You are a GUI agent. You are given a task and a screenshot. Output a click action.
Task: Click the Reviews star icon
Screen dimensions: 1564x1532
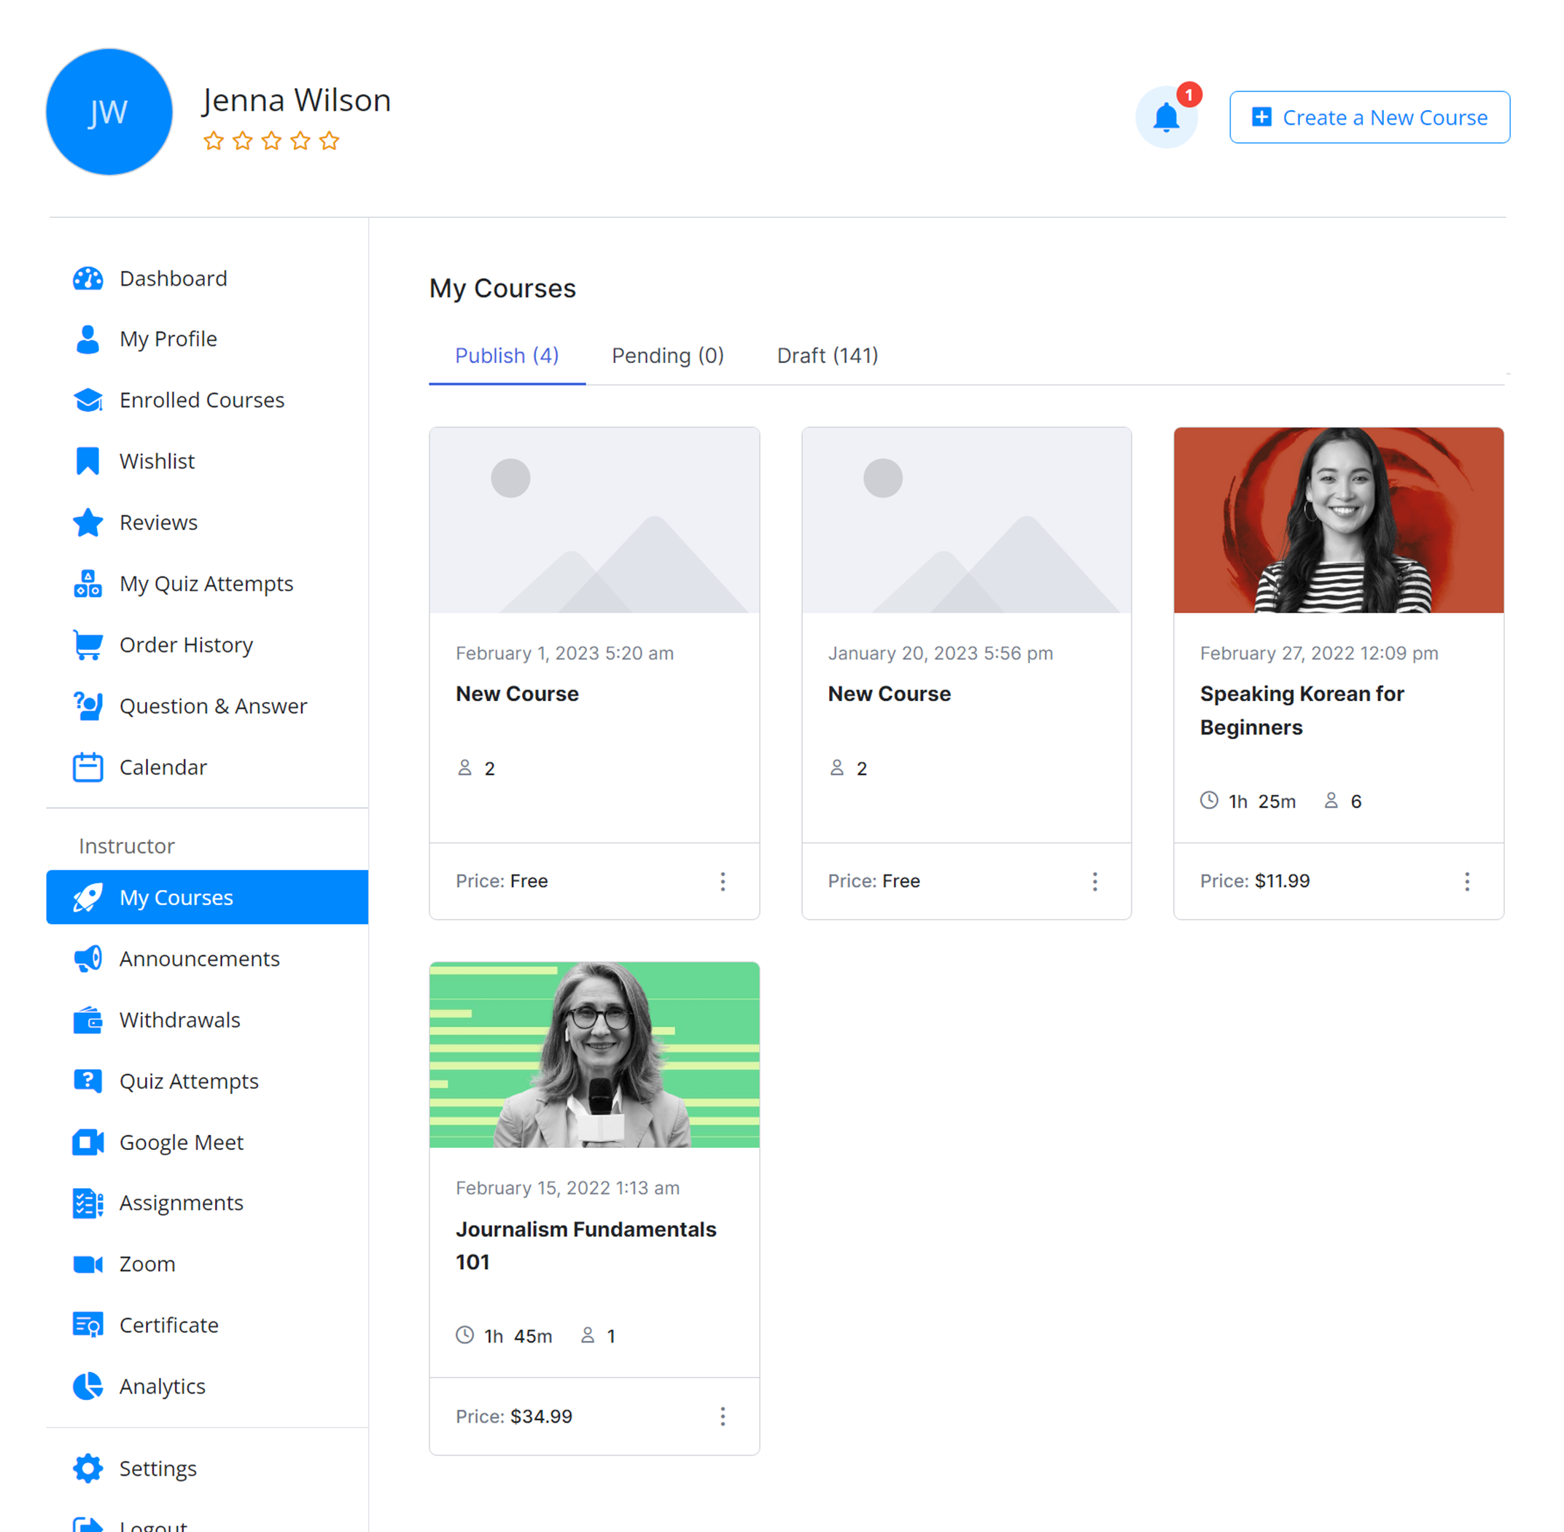87,522
